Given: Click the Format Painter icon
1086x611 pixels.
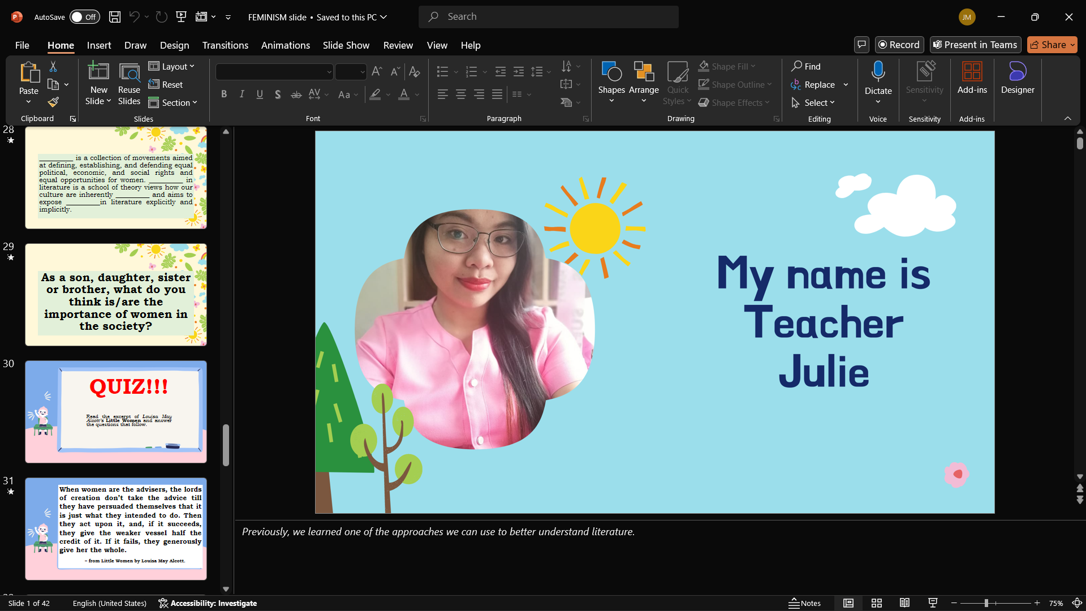Looking at the screenshot, I should click(53, 102).
